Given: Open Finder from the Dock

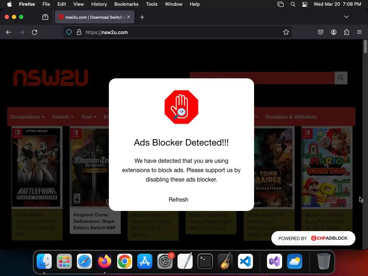Looking at the screenshot, I should 44,261.
